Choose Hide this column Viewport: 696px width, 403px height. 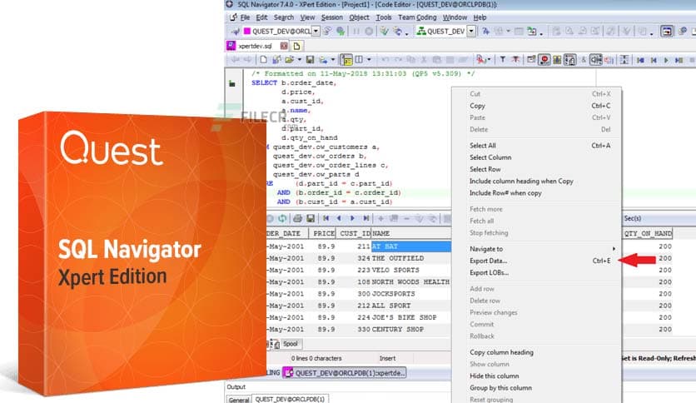coord(537,376)
